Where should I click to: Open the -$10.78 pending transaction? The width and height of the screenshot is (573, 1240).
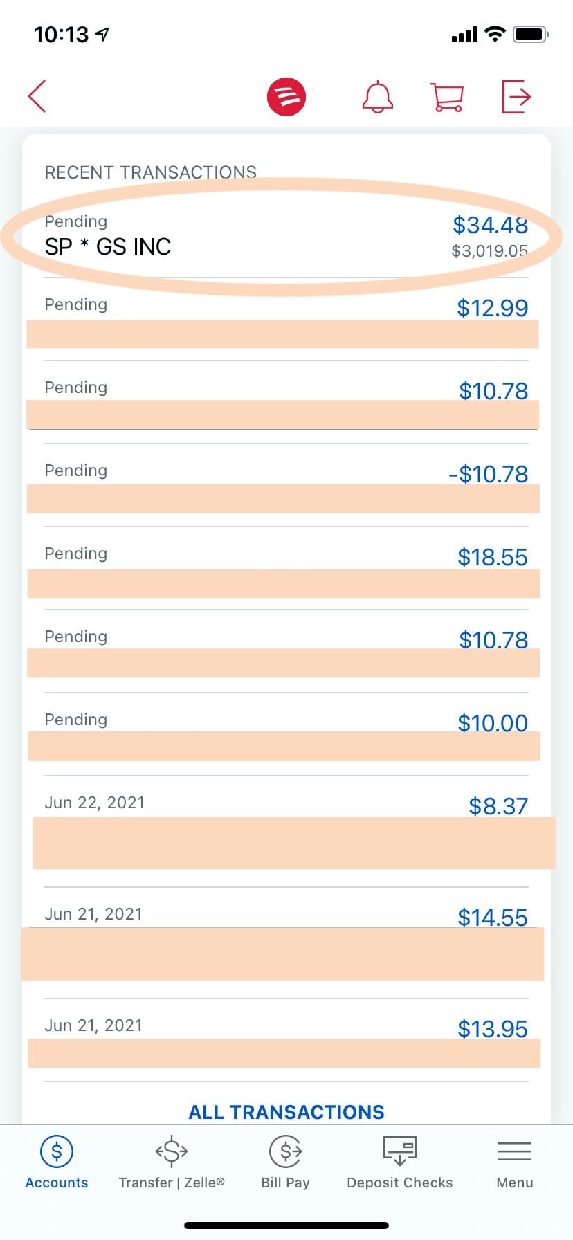click(x=286, y=486)
